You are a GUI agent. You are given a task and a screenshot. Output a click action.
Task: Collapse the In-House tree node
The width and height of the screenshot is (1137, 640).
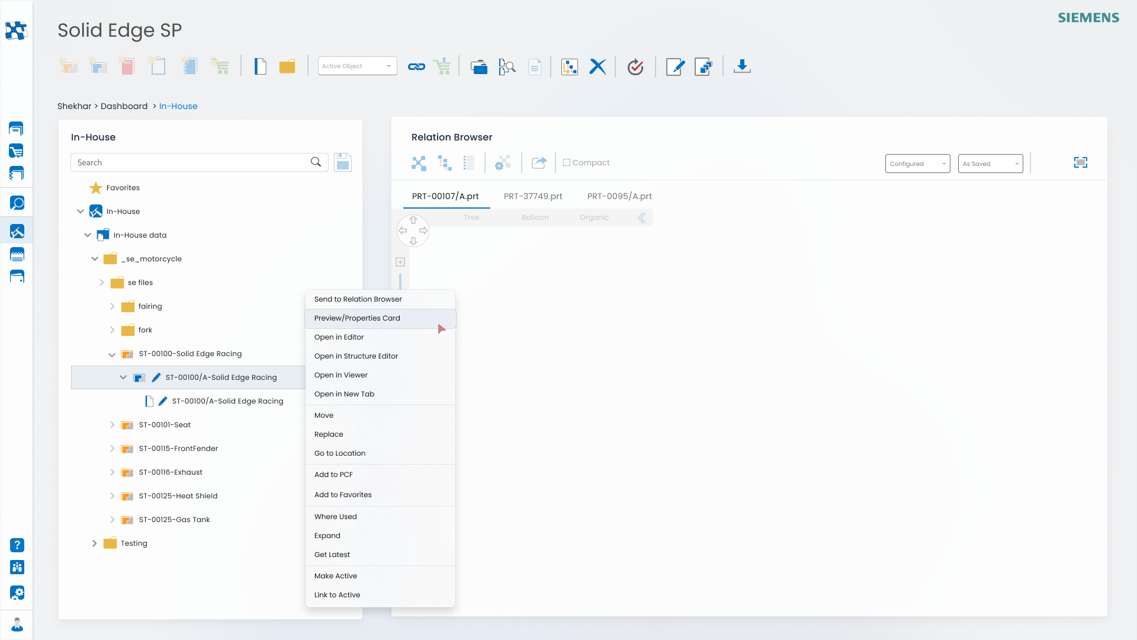[x=81, y=212]
